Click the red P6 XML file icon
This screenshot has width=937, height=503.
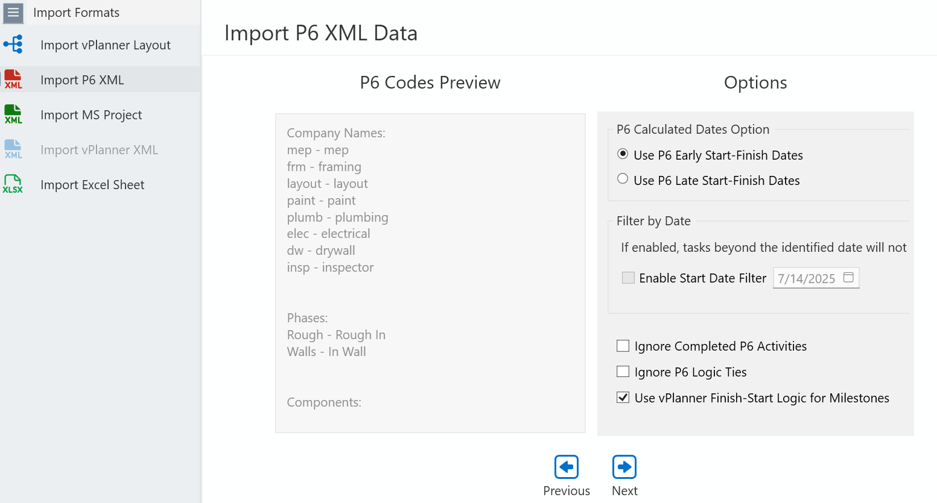(x=13, y=79)
